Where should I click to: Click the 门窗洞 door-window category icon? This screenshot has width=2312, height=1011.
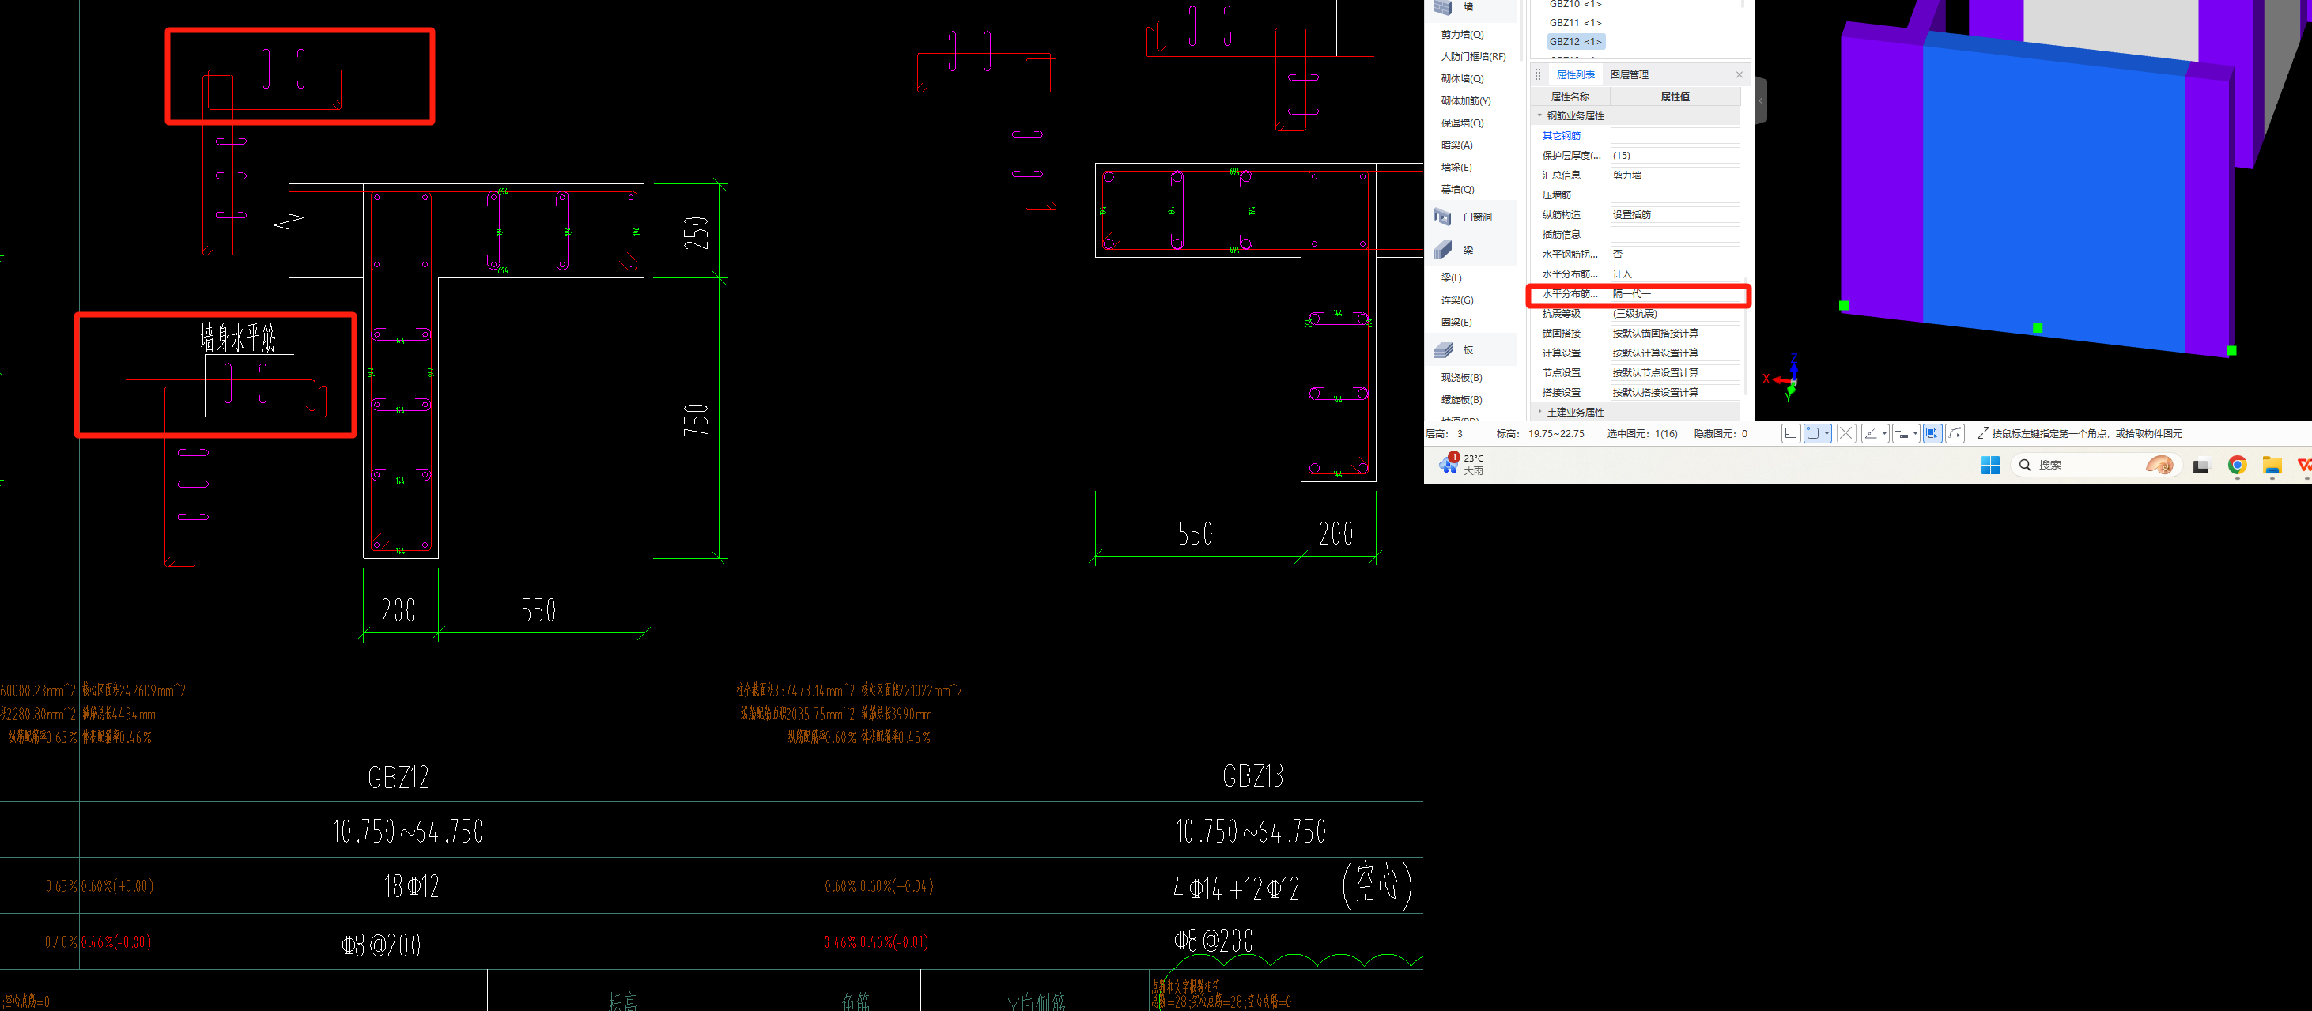pos(1443,217)
